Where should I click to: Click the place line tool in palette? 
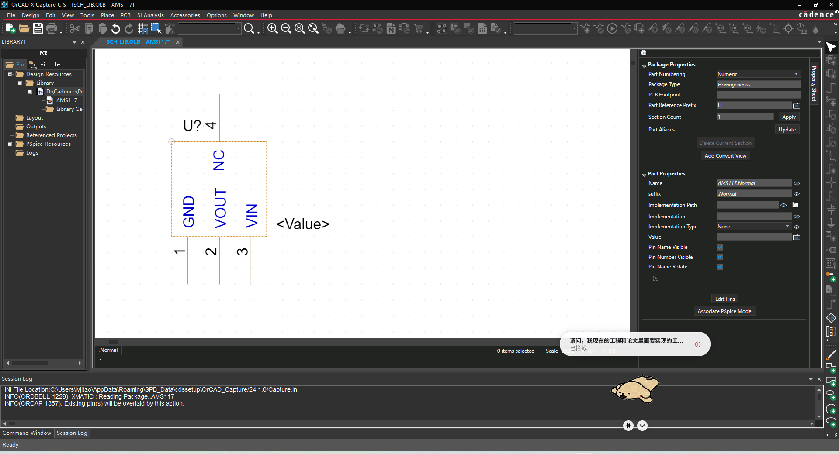pyautogui.click(x=831, y=355)
